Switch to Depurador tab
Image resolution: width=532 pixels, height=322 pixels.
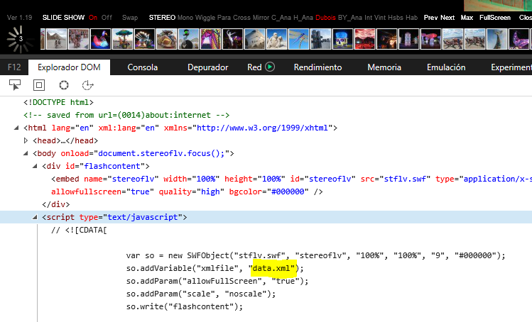click(207, 67)
